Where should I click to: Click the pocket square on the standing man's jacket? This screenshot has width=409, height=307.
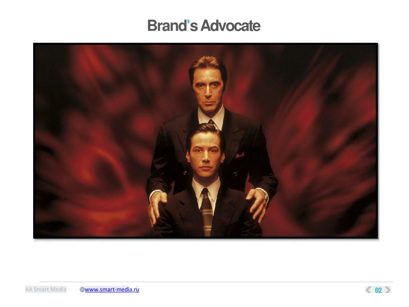(x=240, y=155)
